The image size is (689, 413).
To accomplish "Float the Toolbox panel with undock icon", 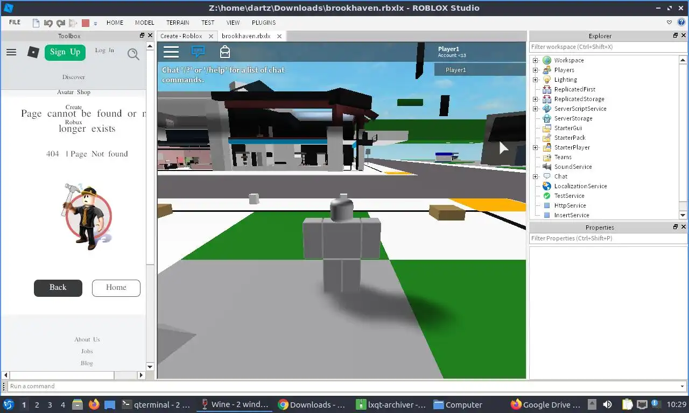I will [x=142, y=35].
